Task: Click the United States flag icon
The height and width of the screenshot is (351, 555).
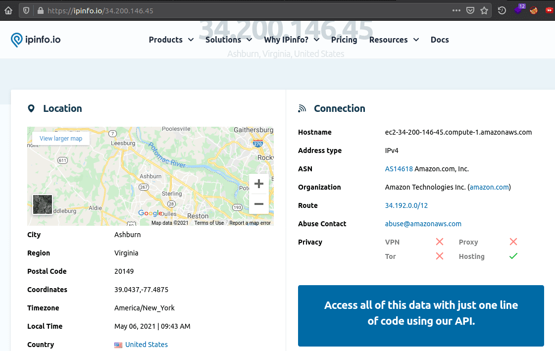Action: tap(118, 345)
